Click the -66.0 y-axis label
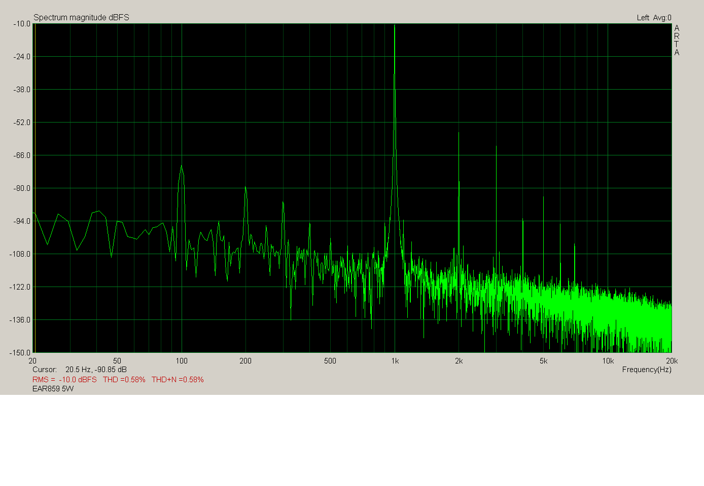The width and height of the screenshot is (704, 486). click(22, 155)
